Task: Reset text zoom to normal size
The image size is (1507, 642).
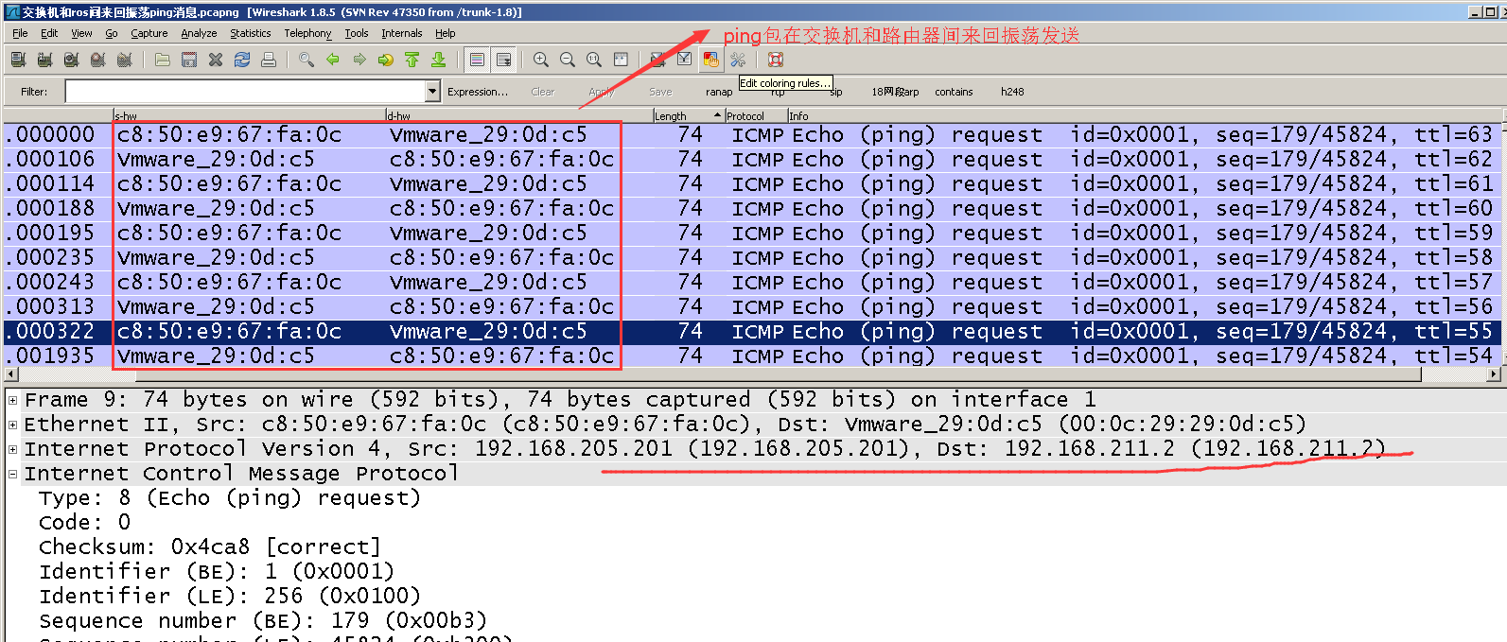Action: point(594,60)
